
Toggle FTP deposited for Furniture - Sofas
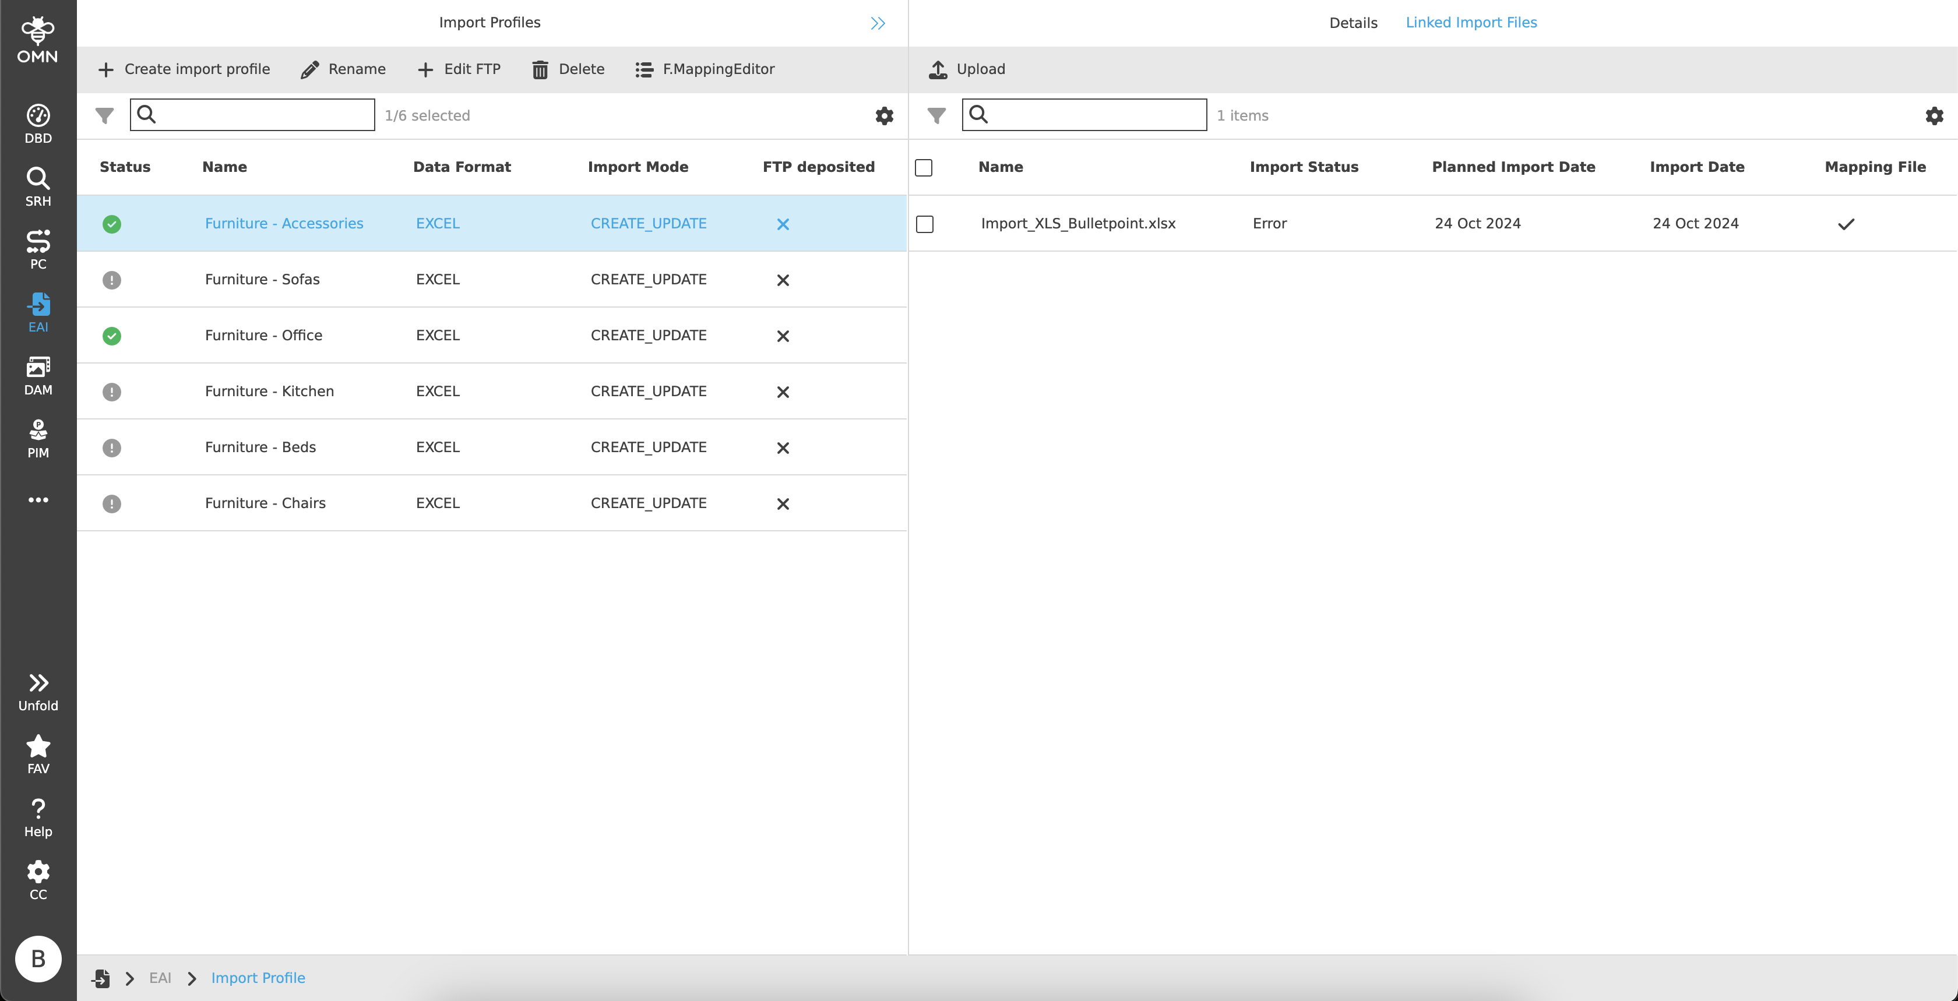(782, 280)
